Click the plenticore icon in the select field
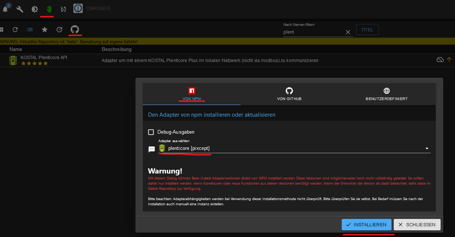Image resolution: width=455 pixels, height=237 pixels. pyautogui.click(x=162, y=148)
